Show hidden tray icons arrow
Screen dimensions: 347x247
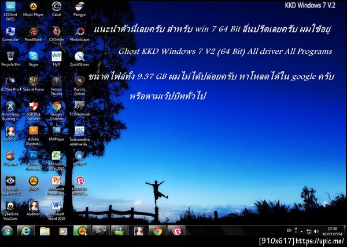[x=302, y=231]
